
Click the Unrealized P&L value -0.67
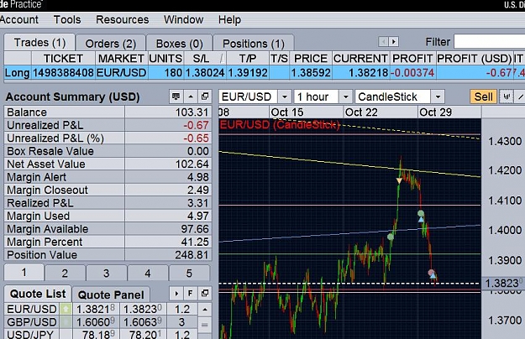coord(197,125)
